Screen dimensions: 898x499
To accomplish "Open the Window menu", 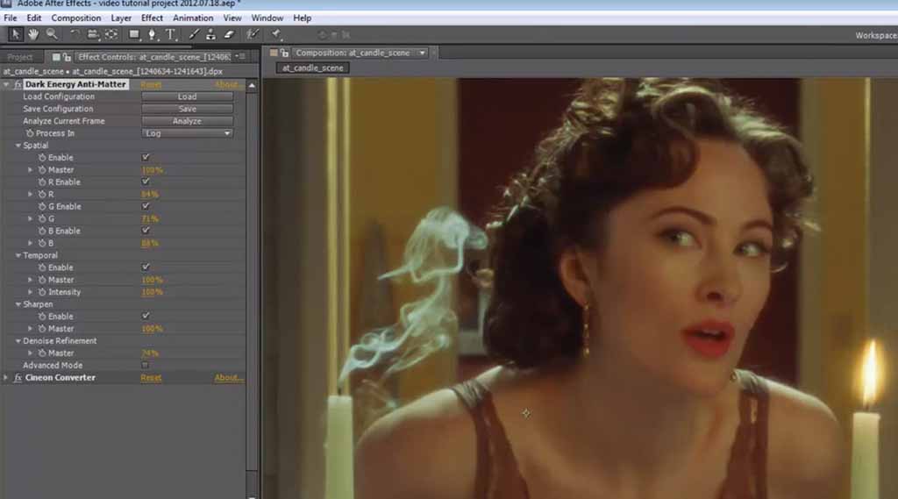I will point(267,18).
